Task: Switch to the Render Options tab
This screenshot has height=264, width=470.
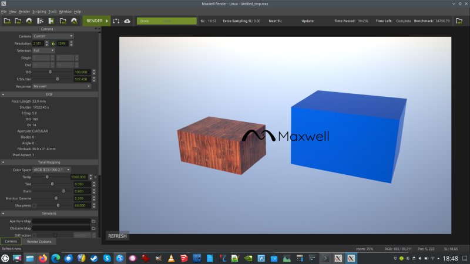Action: [x=39, y=241]
